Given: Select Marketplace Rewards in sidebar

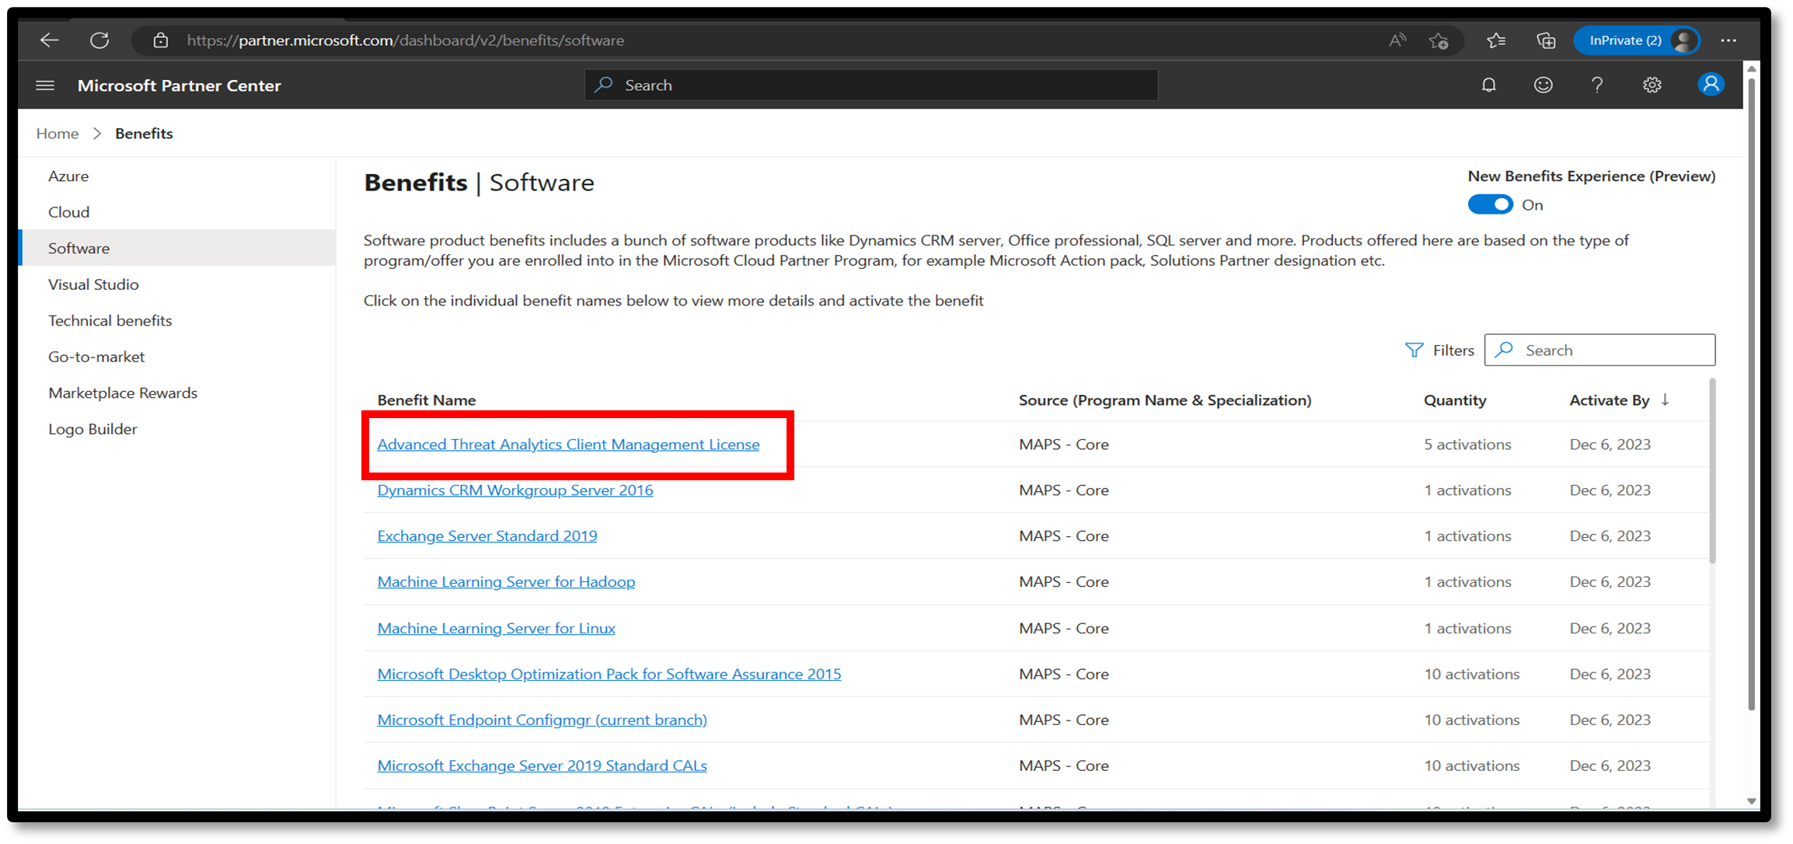Looking at the screenshot, I should [123, 393].
